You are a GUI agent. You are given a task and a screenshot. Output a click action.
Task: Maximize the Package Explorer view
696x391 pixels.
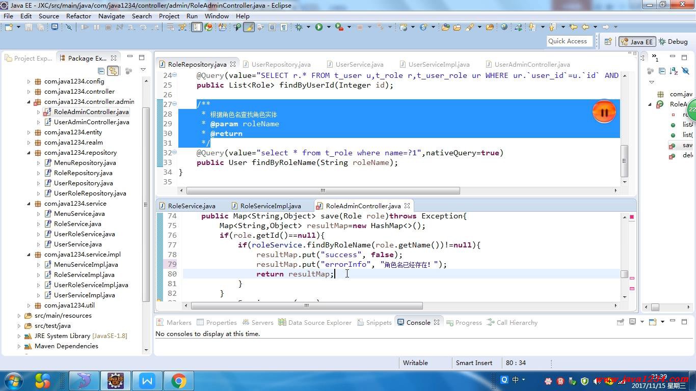(x=142, y=58)
